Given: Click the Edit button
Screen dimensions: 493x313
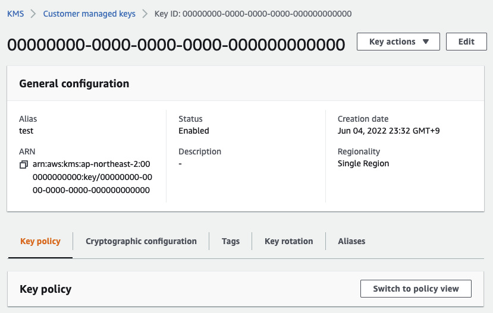Looking at the screenshot, I should (466, 42).
